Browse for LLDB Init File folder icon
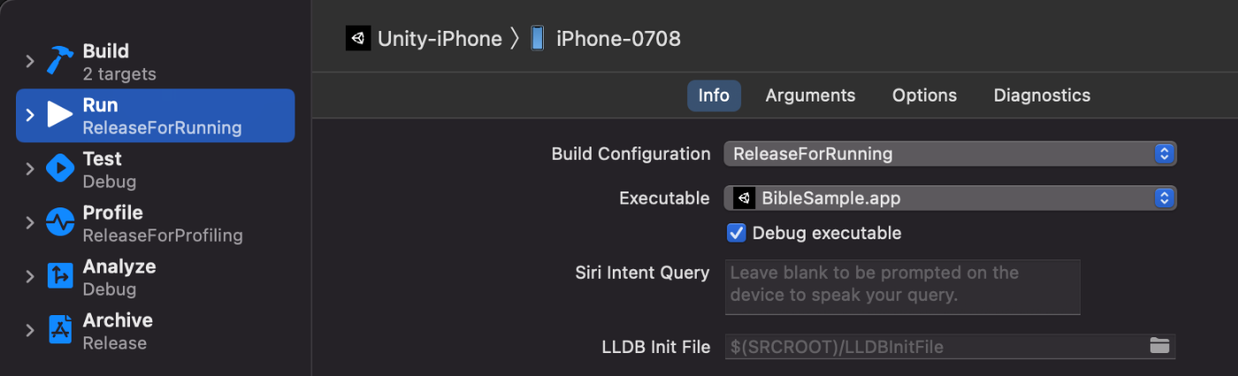1238x376 pixels. 1159,346
